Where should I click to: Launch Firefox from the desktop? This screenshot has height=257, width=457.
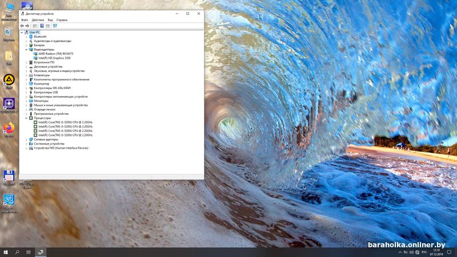pyautogui.click(x=9, y=130)
